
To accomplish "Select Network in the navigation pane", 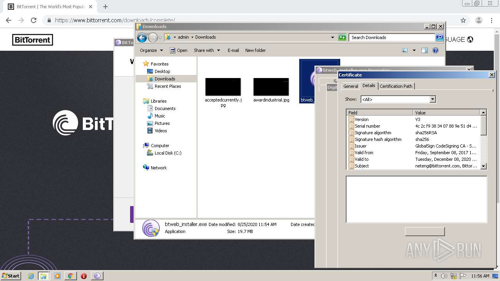I will tap(159, 168).
